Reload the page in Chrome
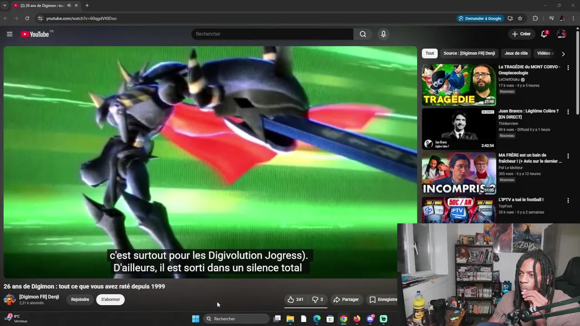The width and height of the screenshot is (580, 326). click(x=27, y=18)
